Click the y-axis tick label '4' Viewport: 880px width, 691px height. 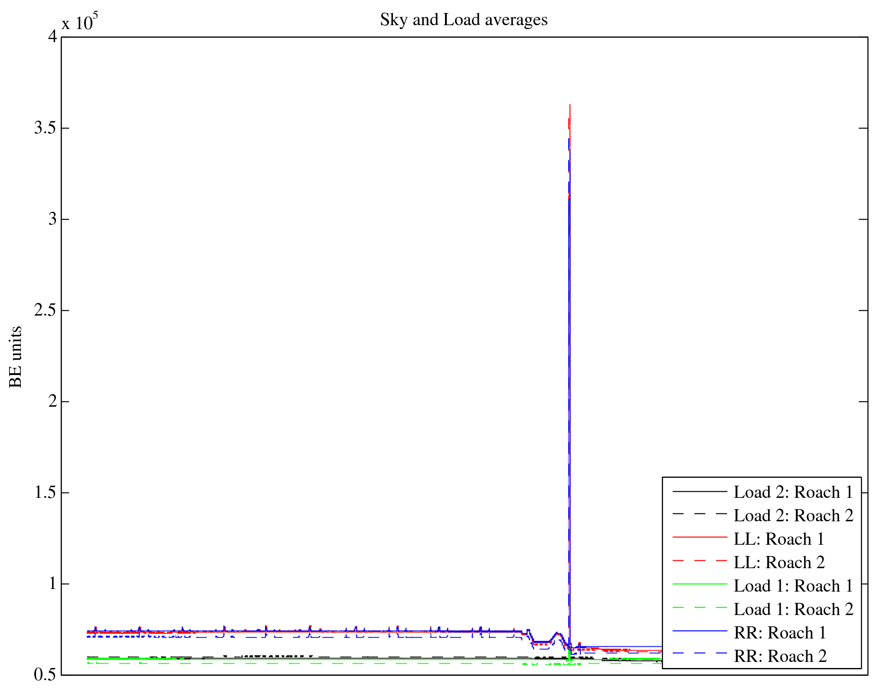click(52, 37)
